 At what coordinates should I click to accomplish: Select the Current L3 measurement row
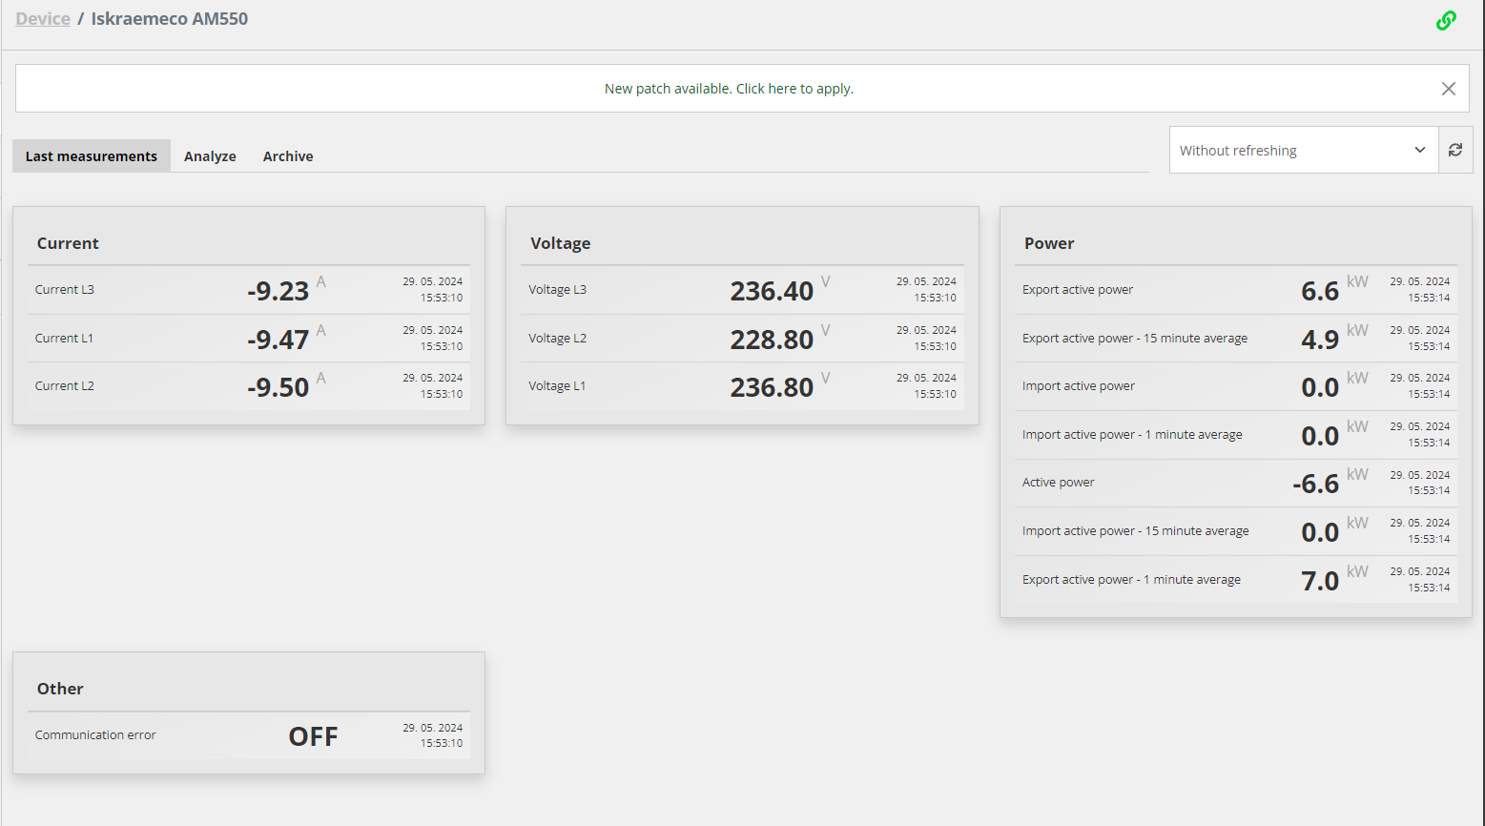point(249,290)
